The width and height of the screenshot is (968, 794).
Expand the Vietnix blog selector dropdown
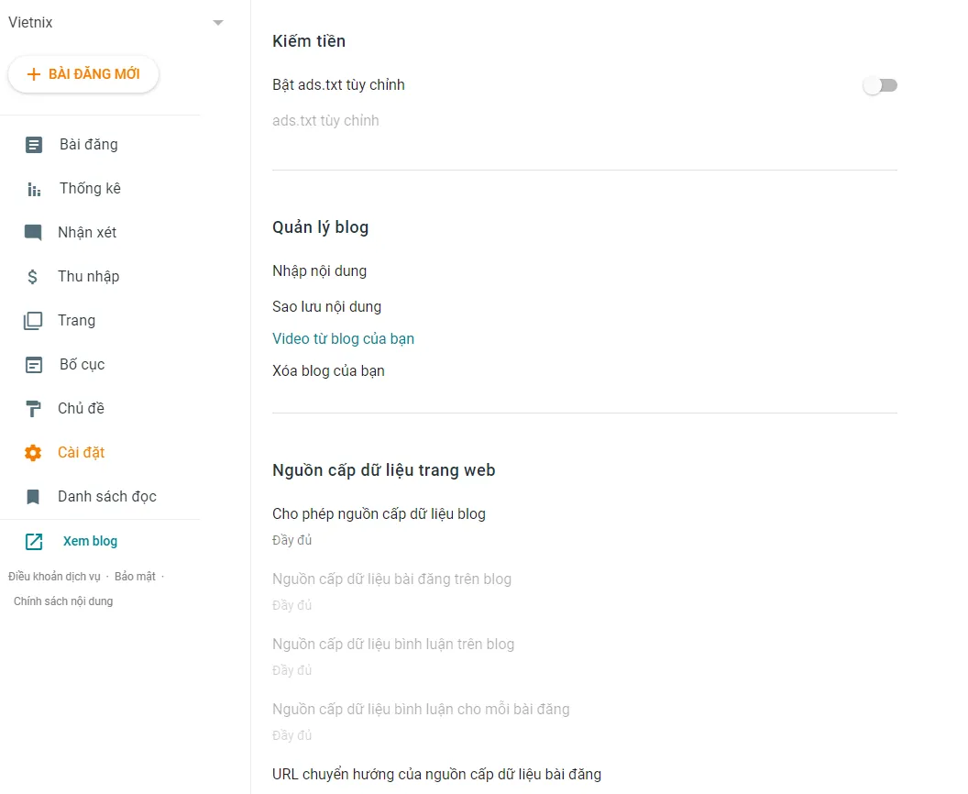[217, 22]
